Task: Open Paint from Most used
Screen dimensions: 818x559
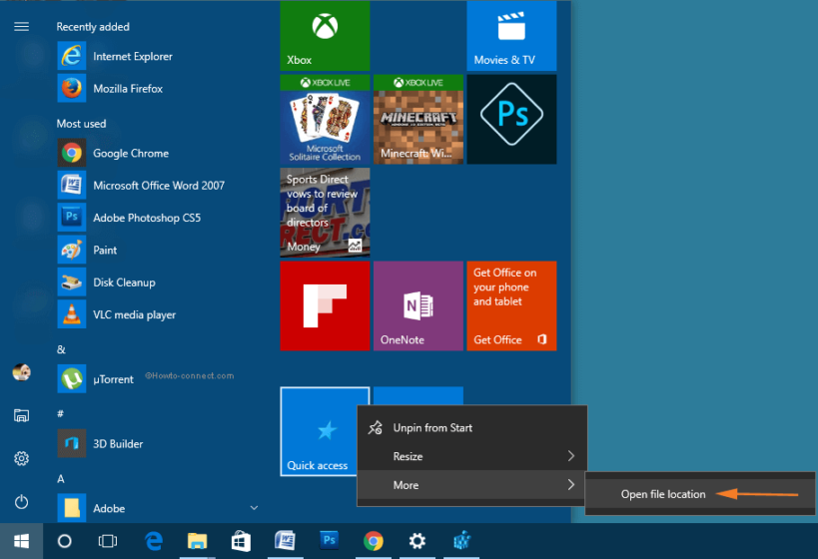Action: click(157, 251)
